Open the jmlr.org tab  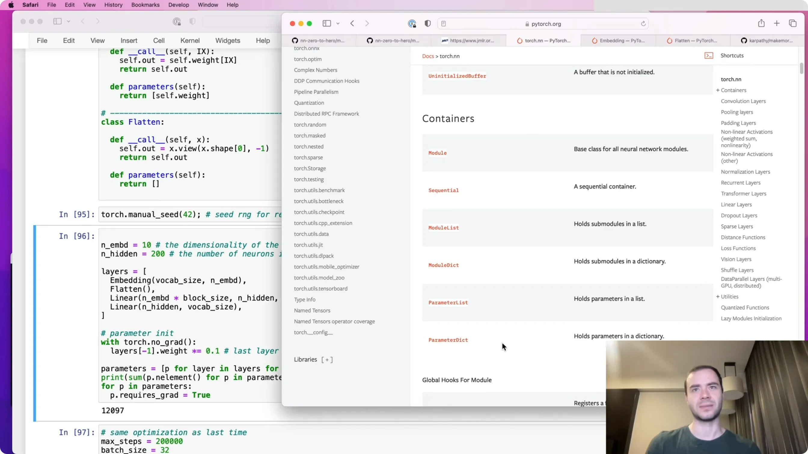(x=469, y=41)
